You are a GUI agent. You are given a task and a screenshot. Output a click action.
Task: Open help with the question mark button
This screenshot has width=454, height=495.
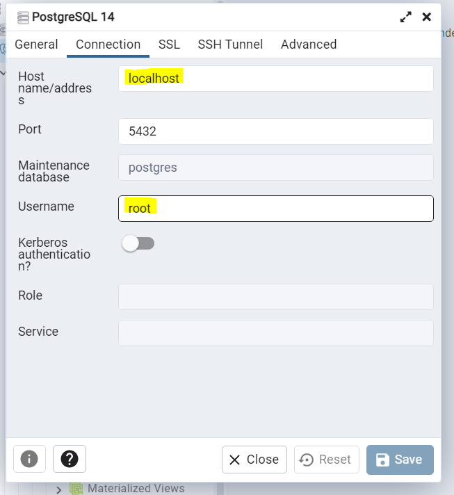tap(70, 459)
